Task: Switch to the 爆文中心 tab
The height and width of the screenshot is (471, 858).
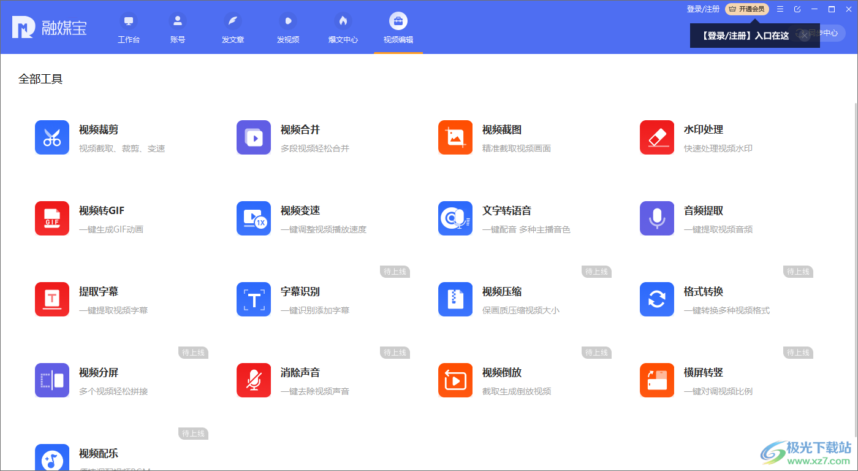Action: 343,28
